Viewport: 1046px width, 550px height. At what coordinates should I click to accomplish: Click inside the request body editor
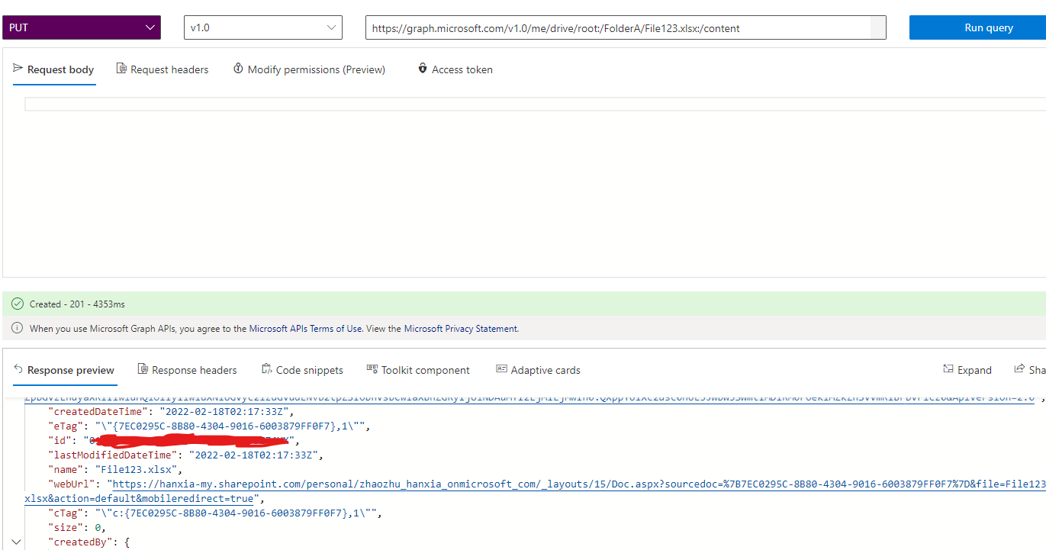[534, 105]
